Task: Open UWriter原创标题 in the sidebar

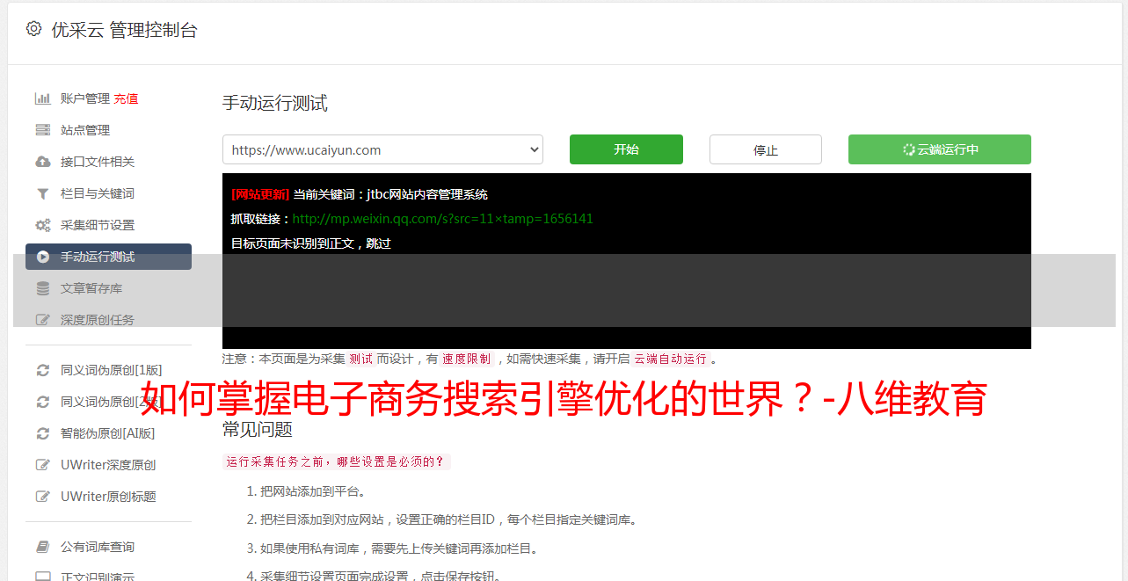Action: pyautogui.click(x=108, y=497)
